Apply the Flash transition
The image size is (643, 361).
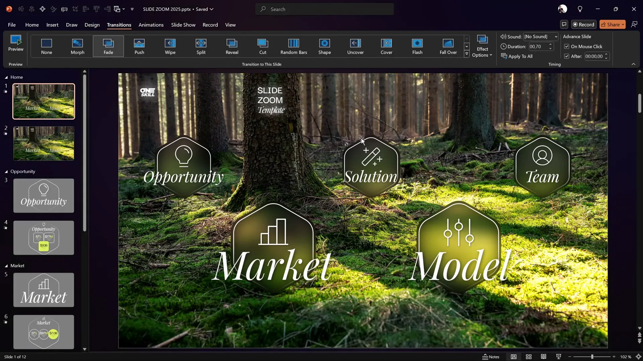click(x=417, y=46)
